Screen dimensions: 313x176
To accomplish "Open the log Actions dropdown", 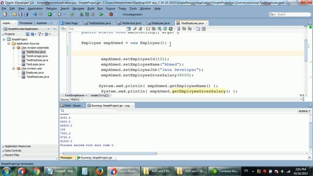I will click(x=304, y=111).
